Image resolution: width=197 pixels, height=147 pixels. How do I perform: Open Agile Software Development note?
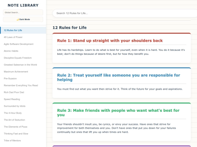click(x=23, y=44)
